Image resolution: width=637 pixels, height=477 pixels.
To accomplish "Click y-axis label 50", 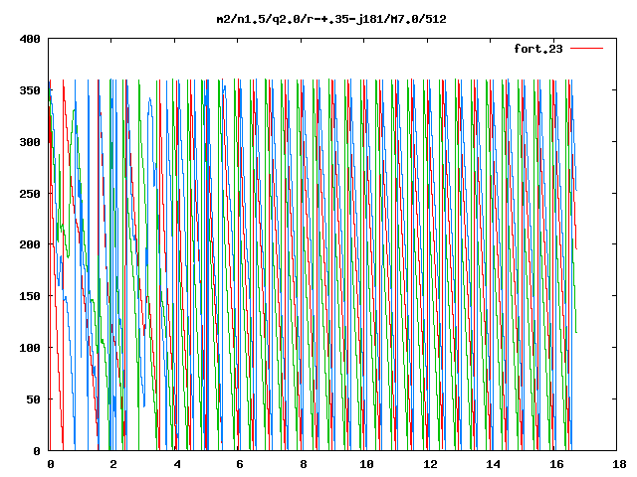I will [33, 399].
